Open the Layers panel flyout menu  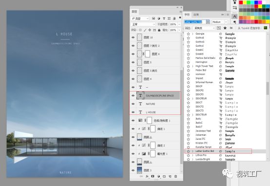coord(181,12)
